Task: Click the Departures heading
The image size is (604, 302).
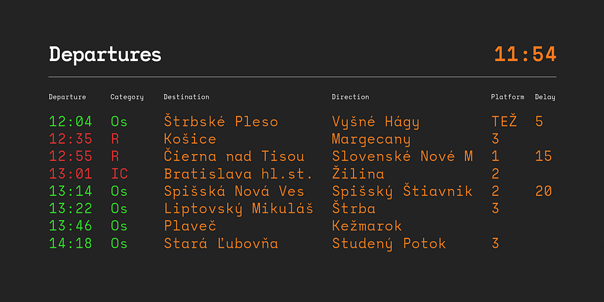Action: pos(105,55)
